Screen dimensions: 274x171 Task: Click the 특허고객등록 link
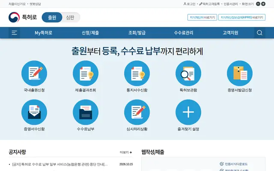point(209,4)
